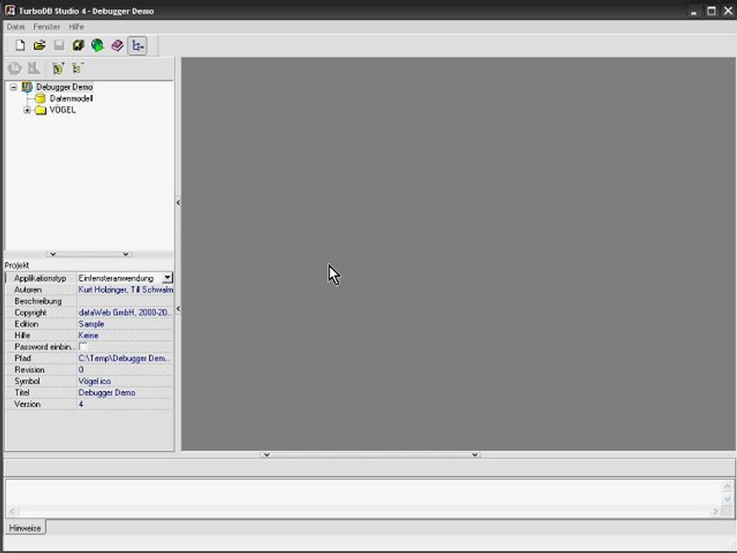Click left chevron on bottom panel splitter

pos(266,455)
